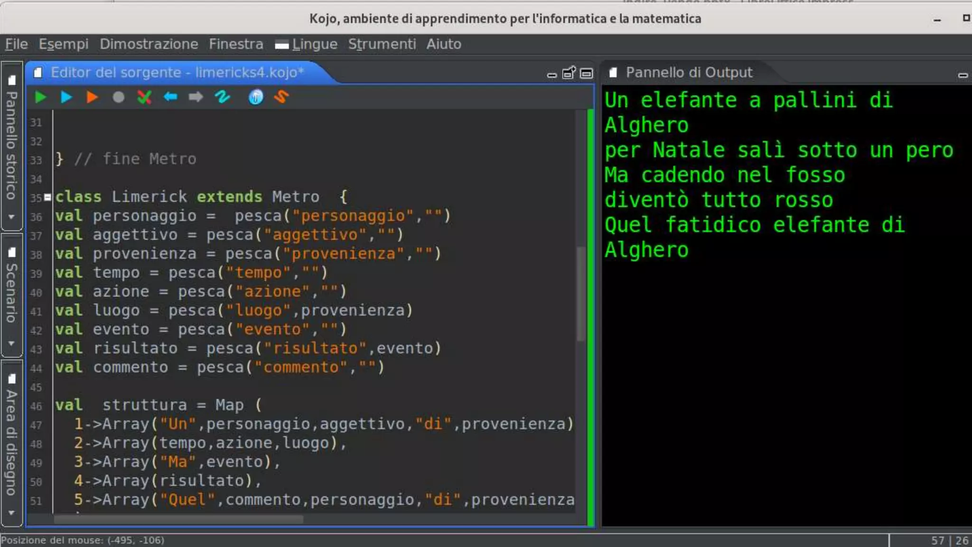The height and width of the screenshot is (547, 972).
Task: Open the Esempi menu
Action: click(x=64, y=44)
